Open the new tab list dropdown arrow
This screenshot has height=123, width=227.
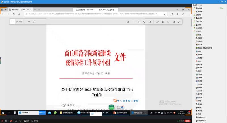click(39, 9)
